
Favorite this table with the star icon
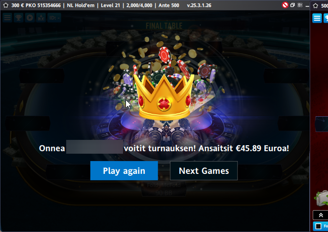[5, 5]
